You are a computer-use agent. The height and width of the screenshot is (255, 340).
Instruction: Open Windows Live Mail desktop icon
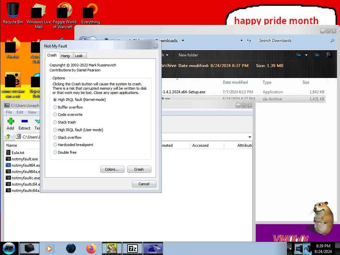39,16
